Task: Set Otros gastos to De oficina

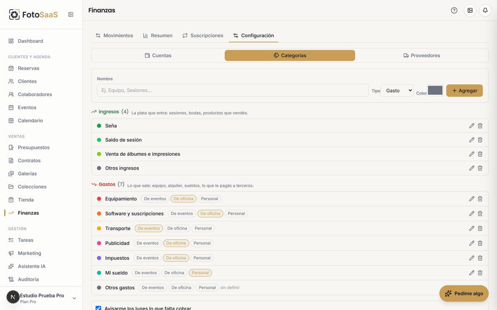Action: 181,288
